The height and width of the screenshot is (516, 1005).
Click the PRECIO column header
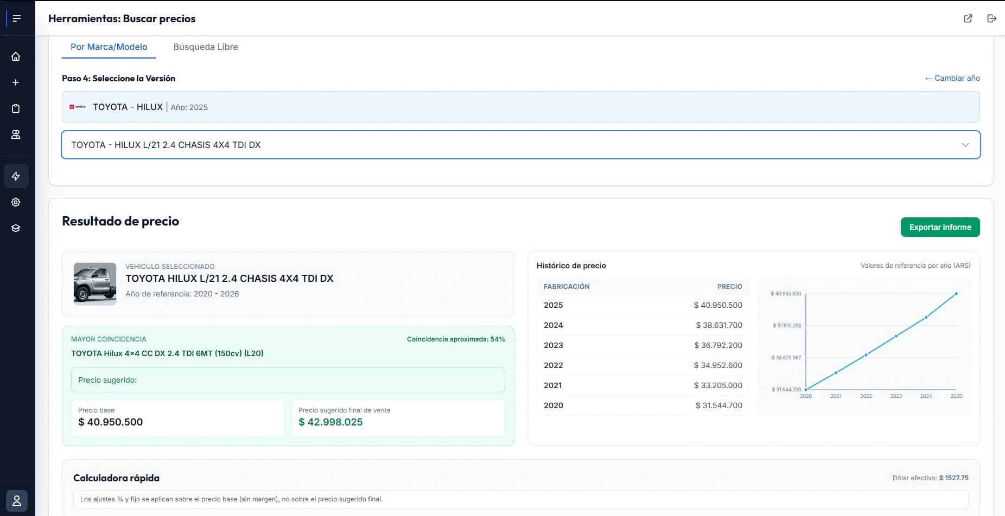coord(730,287)
